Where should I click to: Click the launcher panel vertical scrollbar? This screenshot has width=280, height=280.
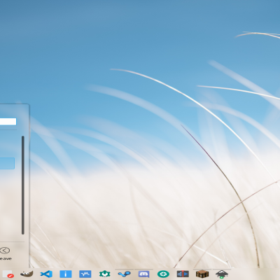23,185
